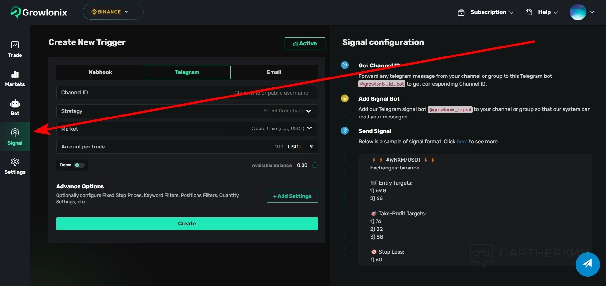606x286 pixels.
Task: Switch to the Email tab
Action: [274, 72]
